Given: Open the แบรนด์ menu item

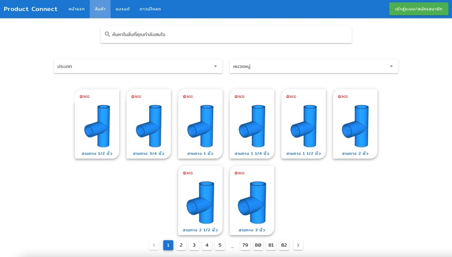Looking at the screenshot, I should click(122, 9).
